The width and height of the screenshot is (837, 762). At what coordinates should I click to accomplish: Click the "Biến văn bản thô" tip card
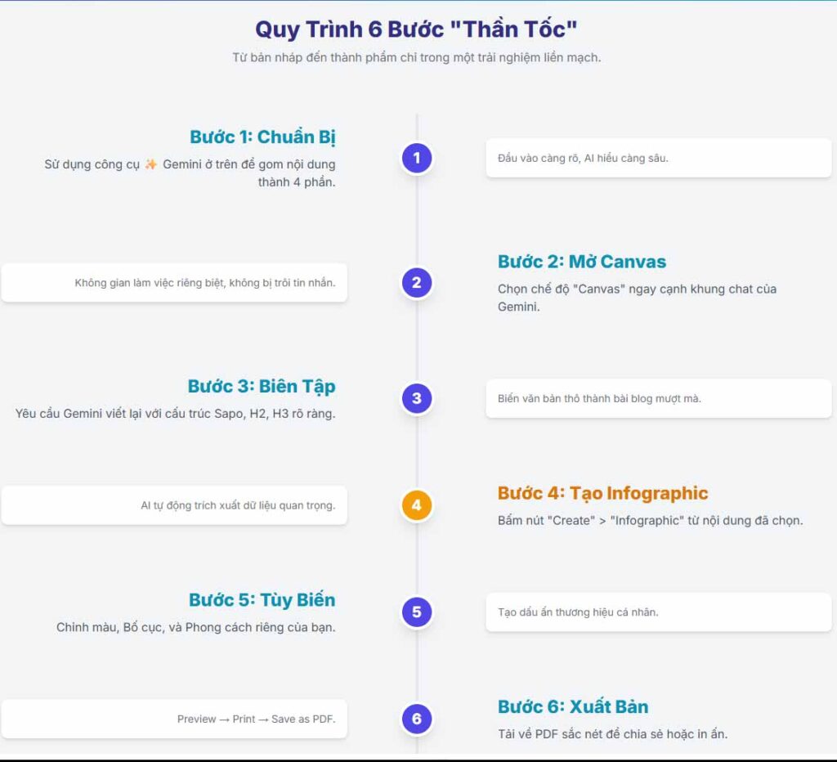pos(658,398)
